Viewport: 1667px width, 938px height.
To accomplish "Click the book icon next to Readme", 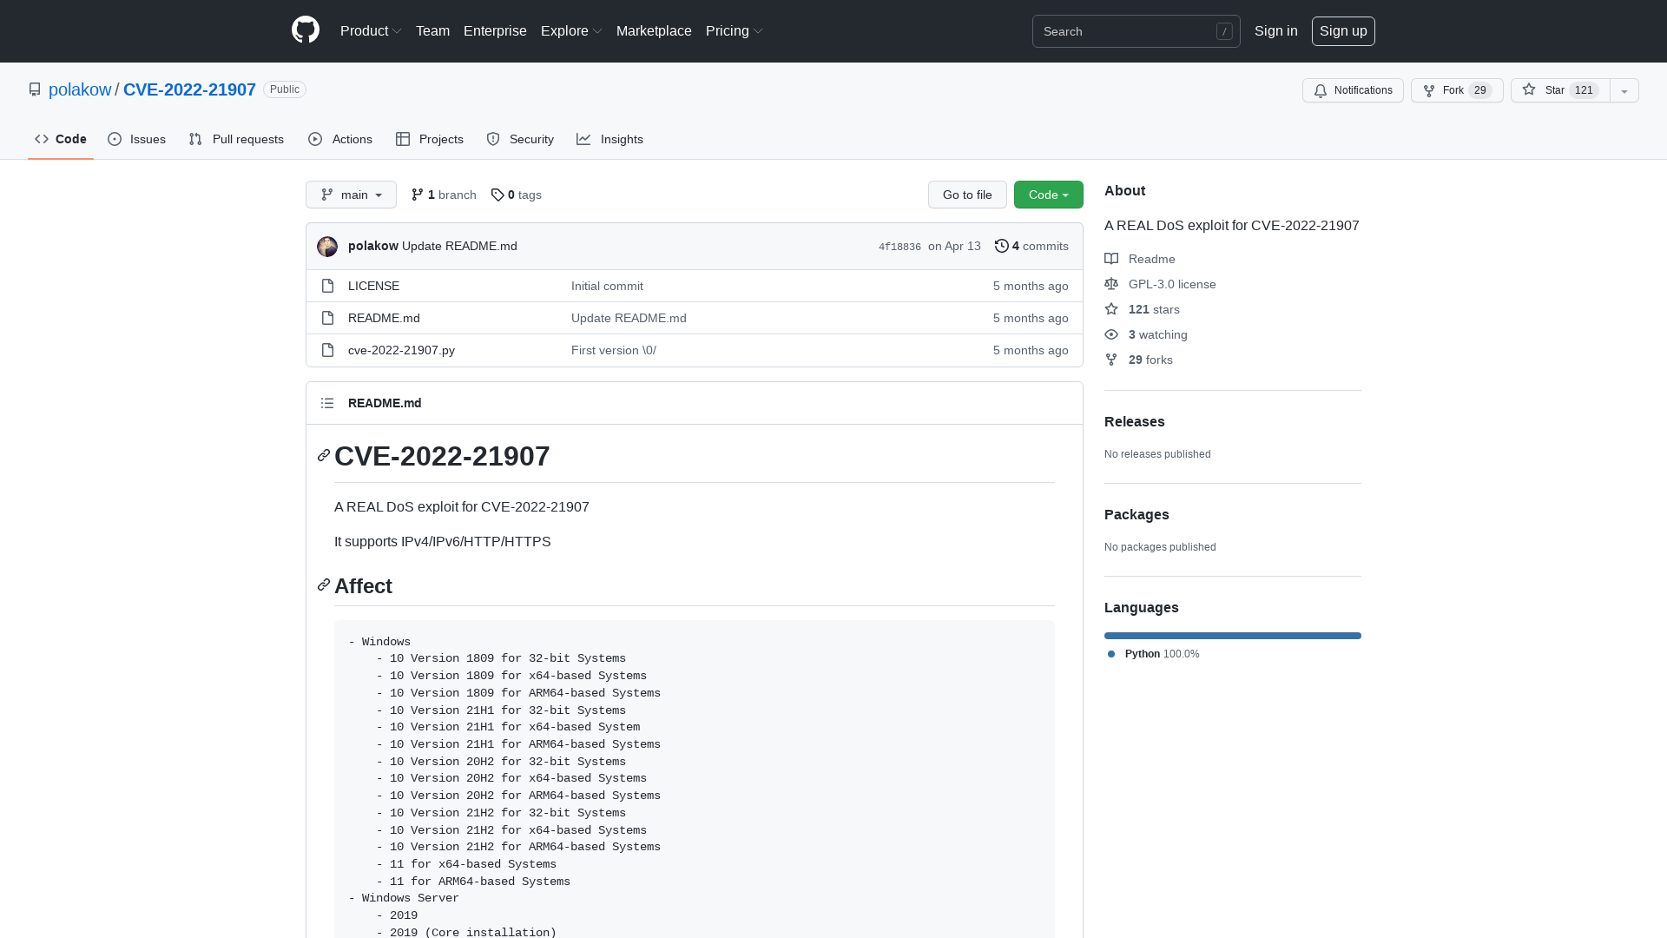I will click(x=1111, y=259).
